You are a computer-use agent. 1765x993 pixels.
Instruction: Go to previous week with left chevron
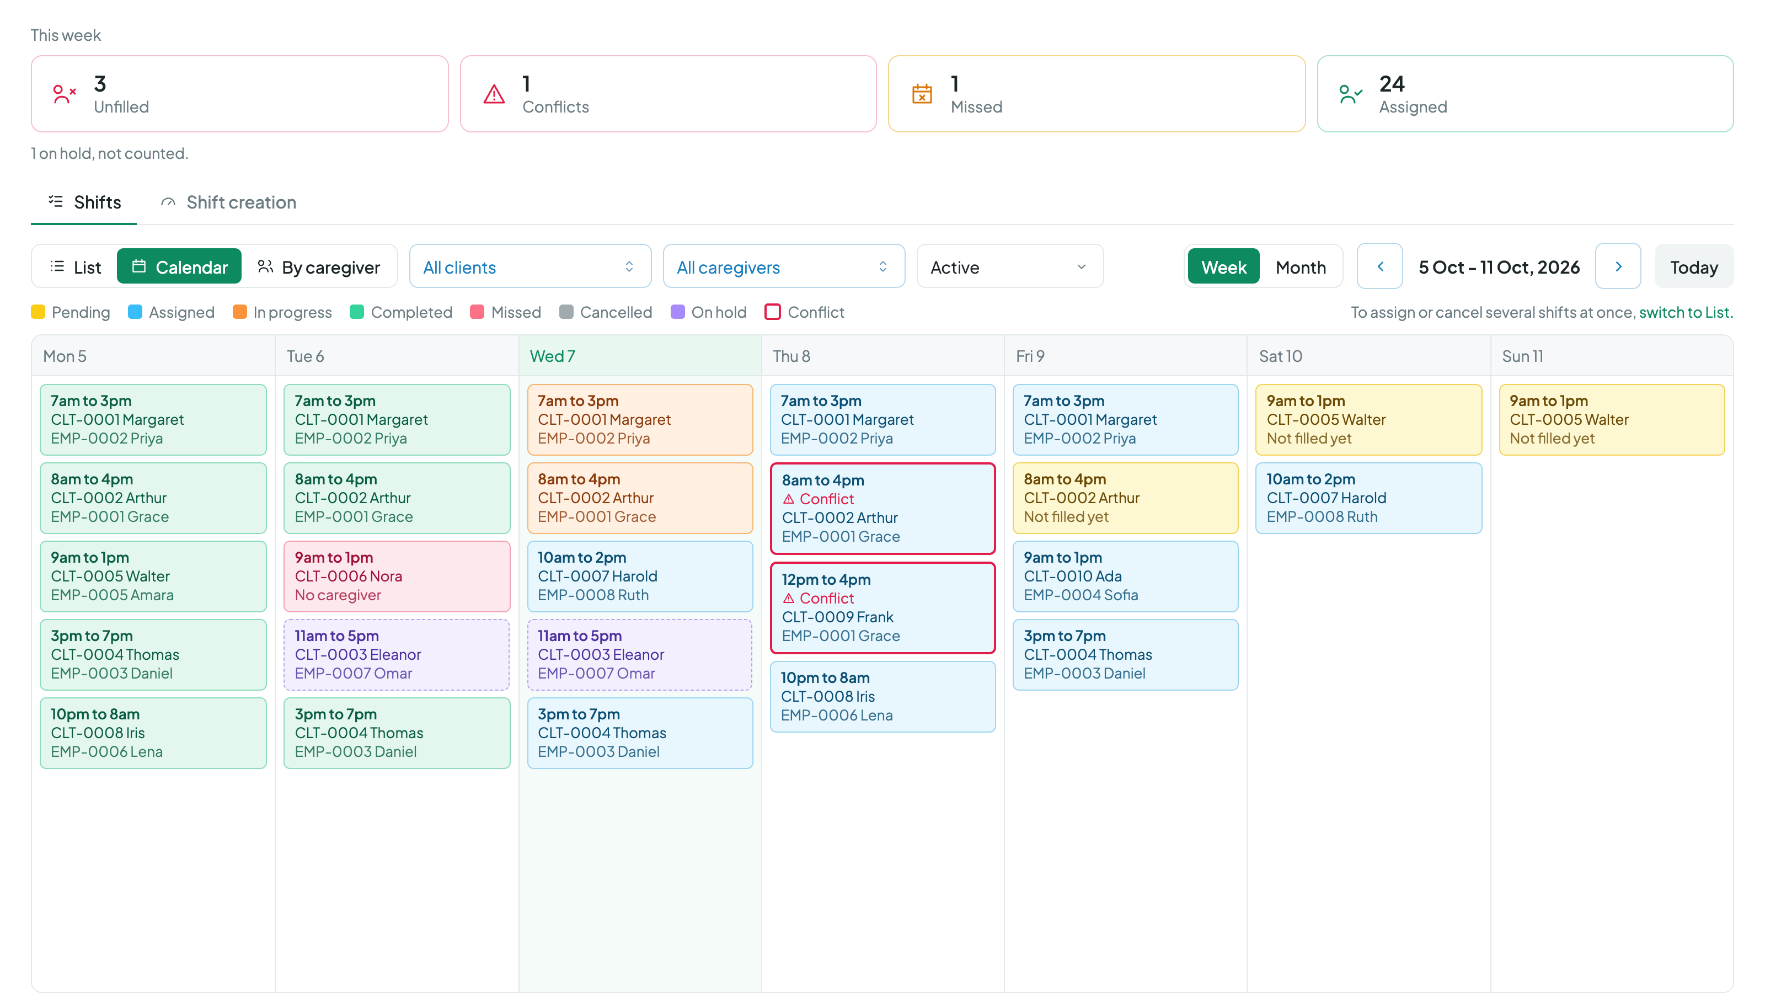(x=1380, y=266)
